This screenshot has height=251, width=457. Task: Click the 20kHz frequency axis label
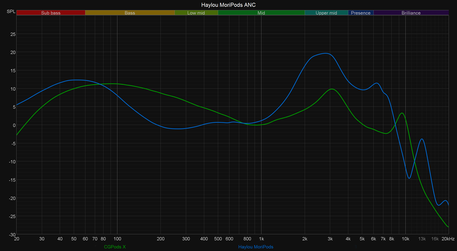[448, 239]
